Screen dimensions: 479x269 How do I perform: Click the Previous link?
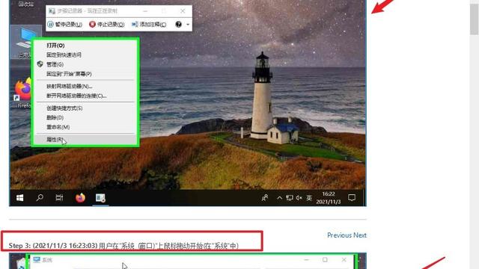click(x=339, y=235)
